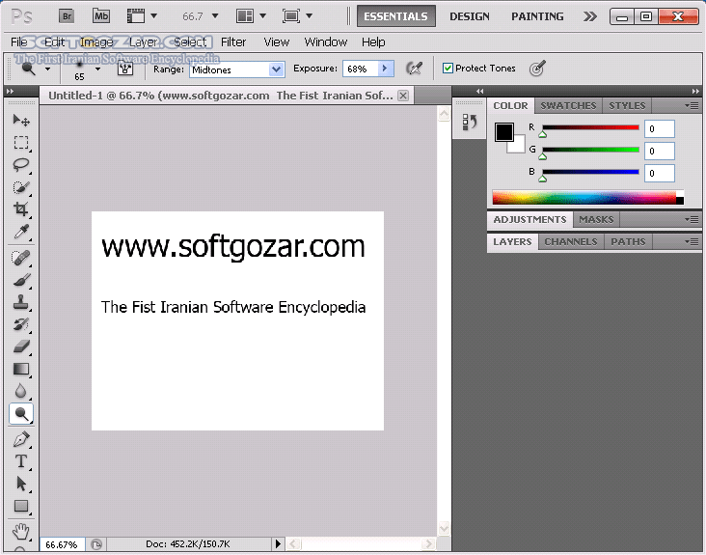Close the Untitled-1 document tab

(x=403, y=96)
